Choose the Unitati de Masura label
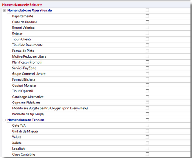Viewport: 192px width, 158px height. click(x=25, y=132)
